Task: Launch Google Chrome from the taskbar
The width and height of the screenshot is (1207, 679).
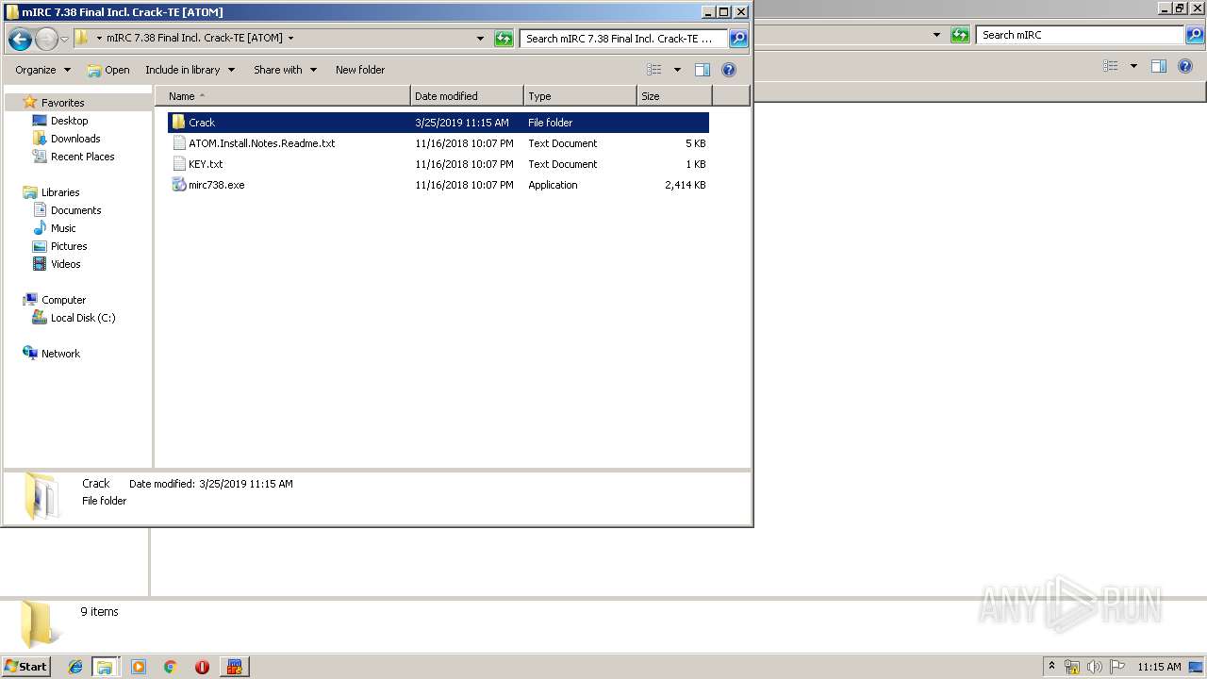Action: coord(170,667)
